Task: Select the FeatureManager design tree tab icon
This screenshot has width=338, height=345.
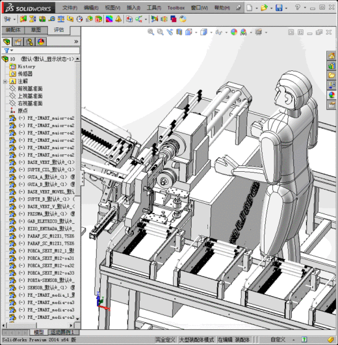Action: (x=6, y=42)
